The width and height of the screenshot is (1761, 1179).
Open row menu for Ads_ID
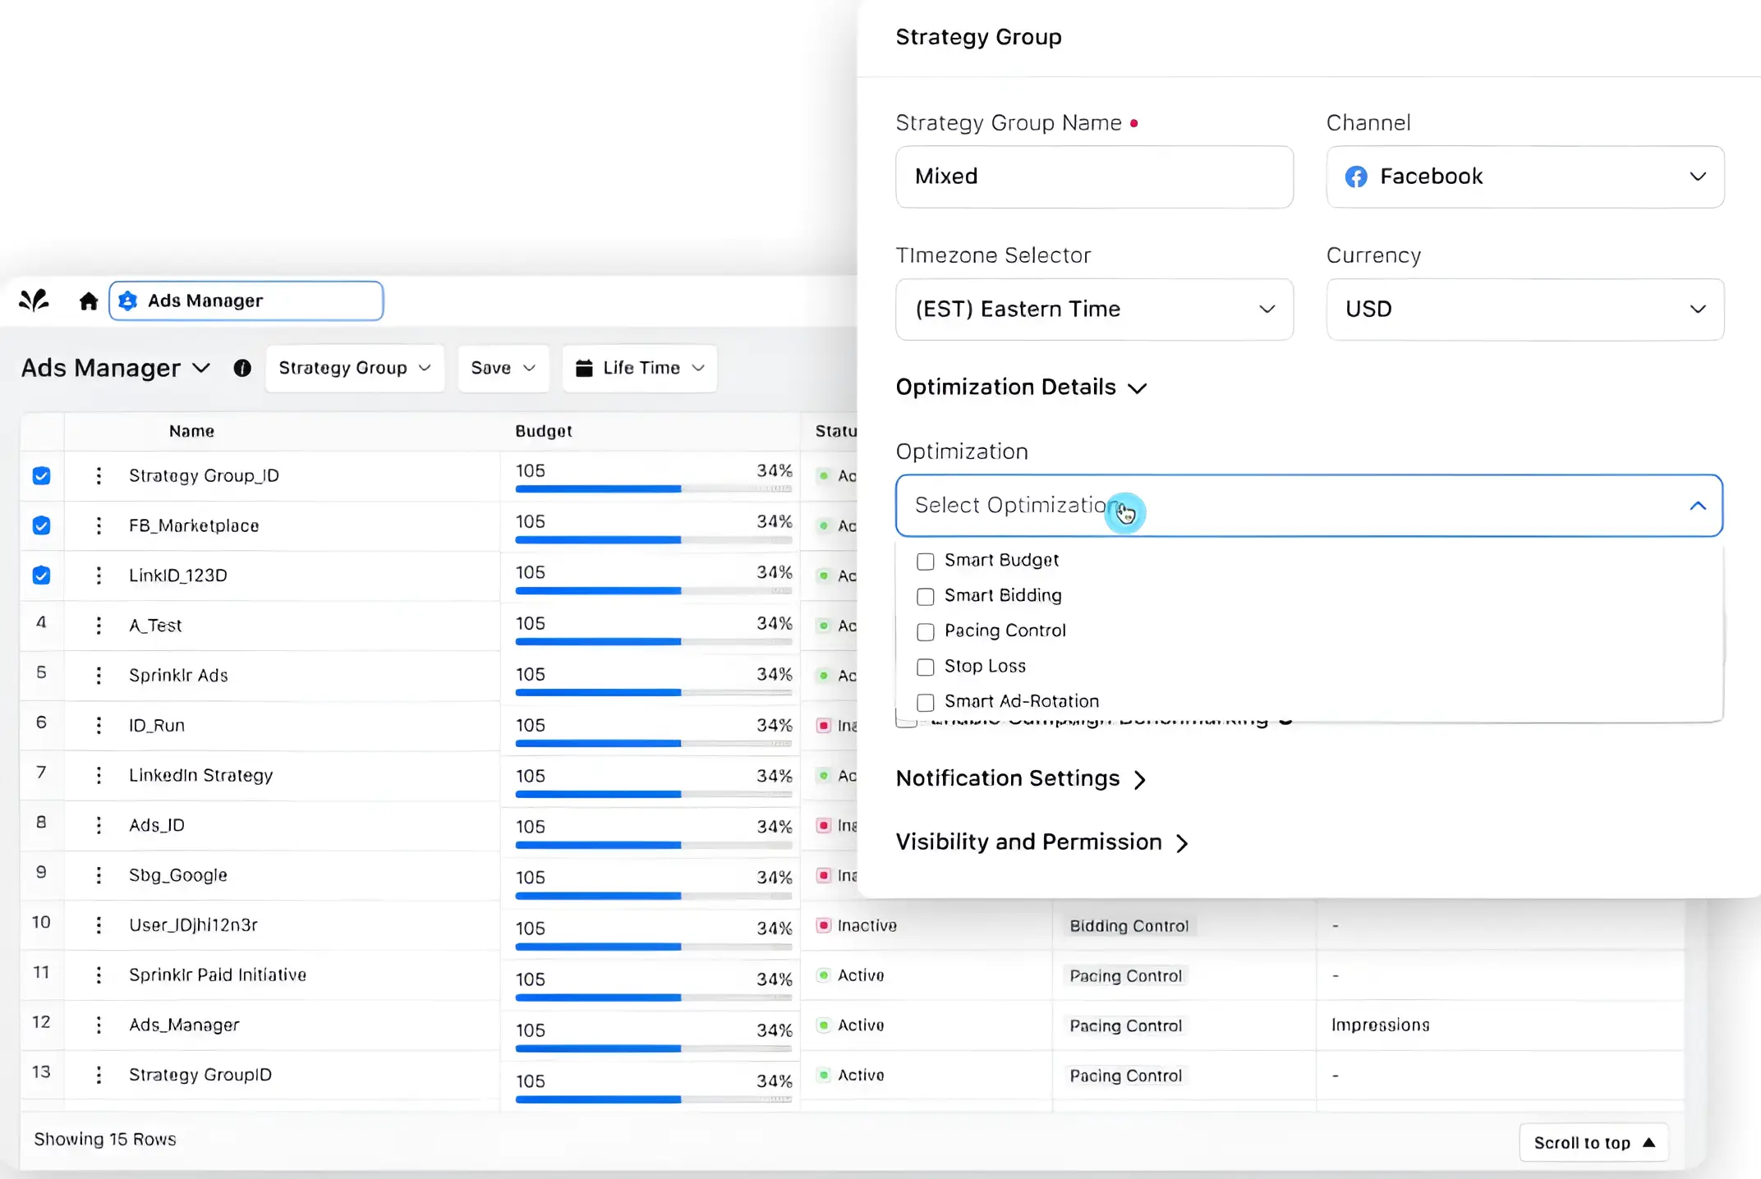pos(99,825)
